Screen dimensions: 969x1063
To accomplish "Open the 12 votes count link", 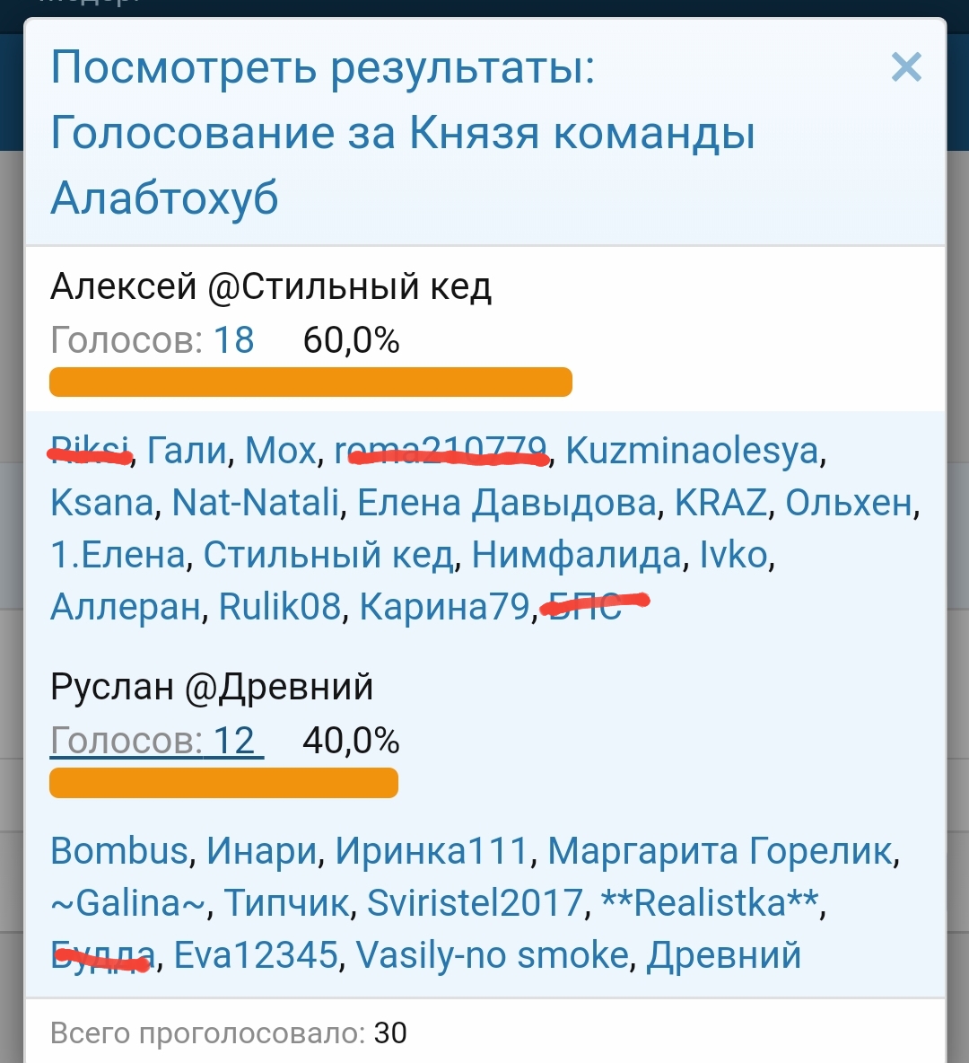I will pos(233,742).
